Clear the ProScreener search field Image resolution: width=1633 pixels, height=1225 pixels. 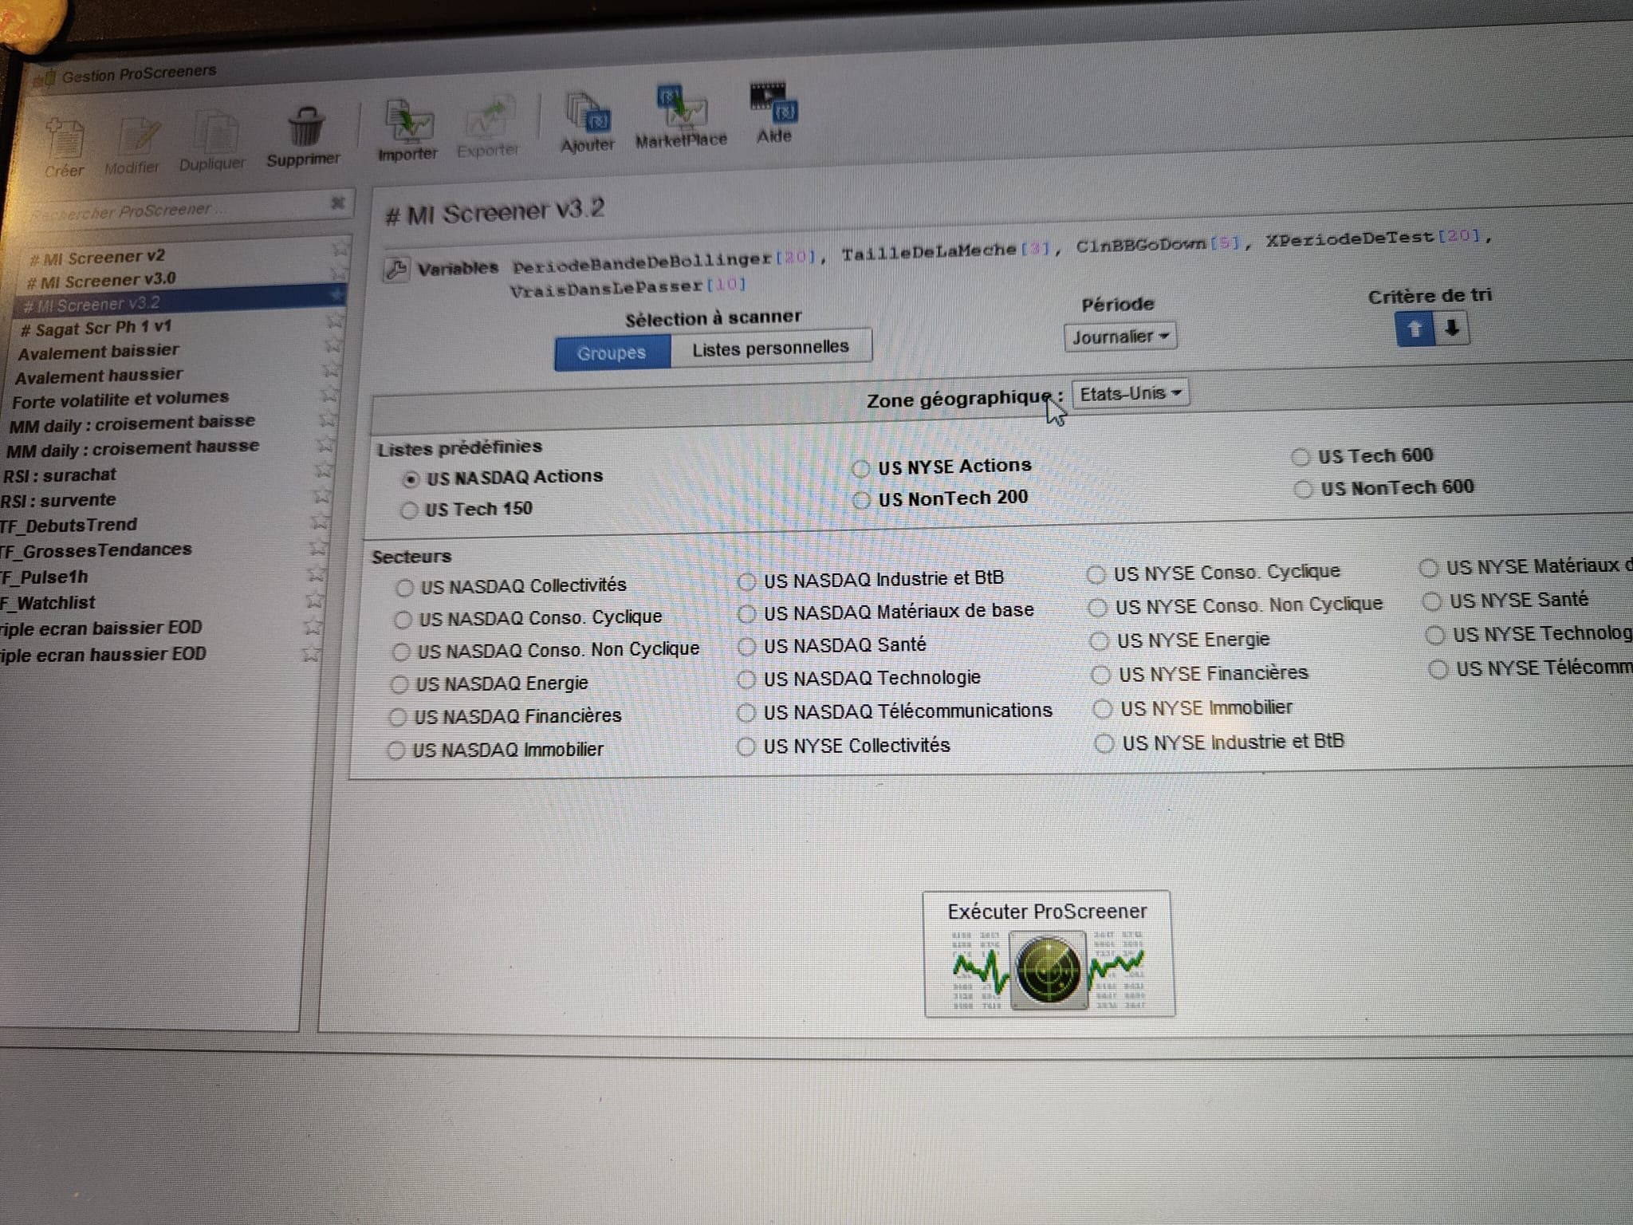tap(338, 203)
